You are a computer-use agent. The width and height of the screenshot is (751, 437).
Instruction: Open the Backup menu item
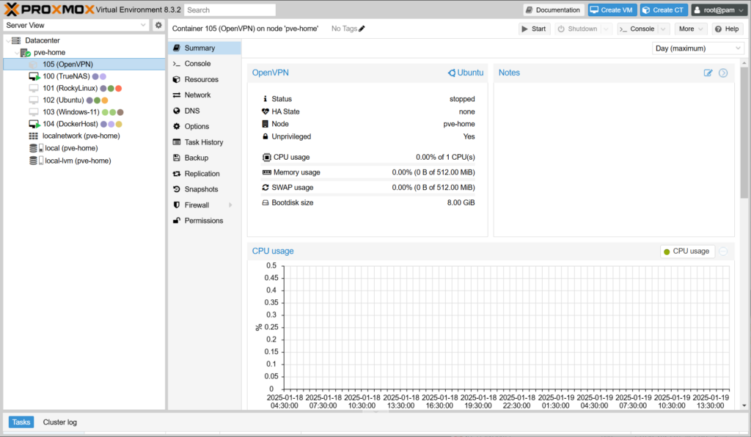[x=196, y=158]
